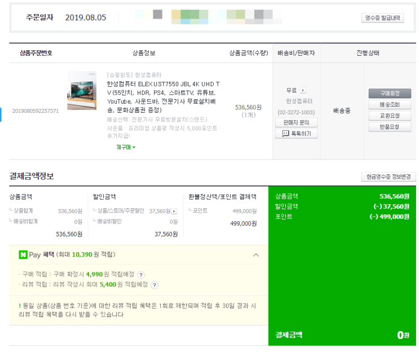Click the 결제금액정보 section heading
The height and width of the screenshot is (352, 419).
32,176
